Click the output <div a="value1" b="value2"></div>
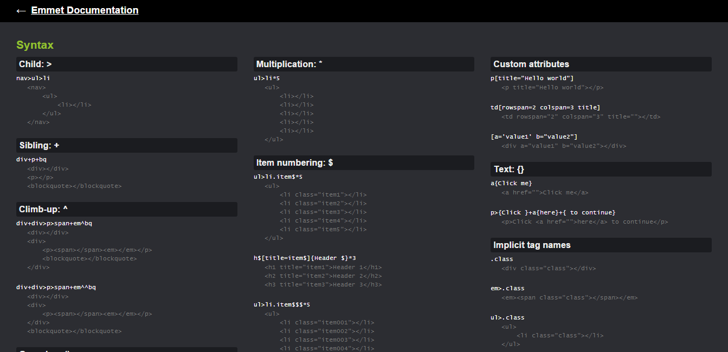Screen dimensions: 728x352 point(564,146)
